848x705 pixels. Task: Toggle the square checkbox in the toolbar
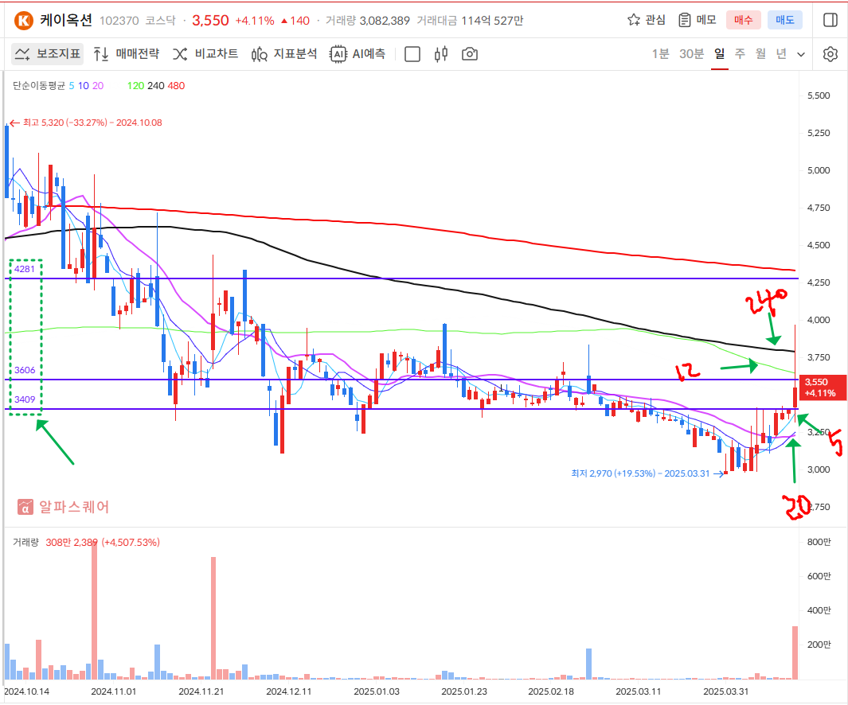(x=412, y=54)
